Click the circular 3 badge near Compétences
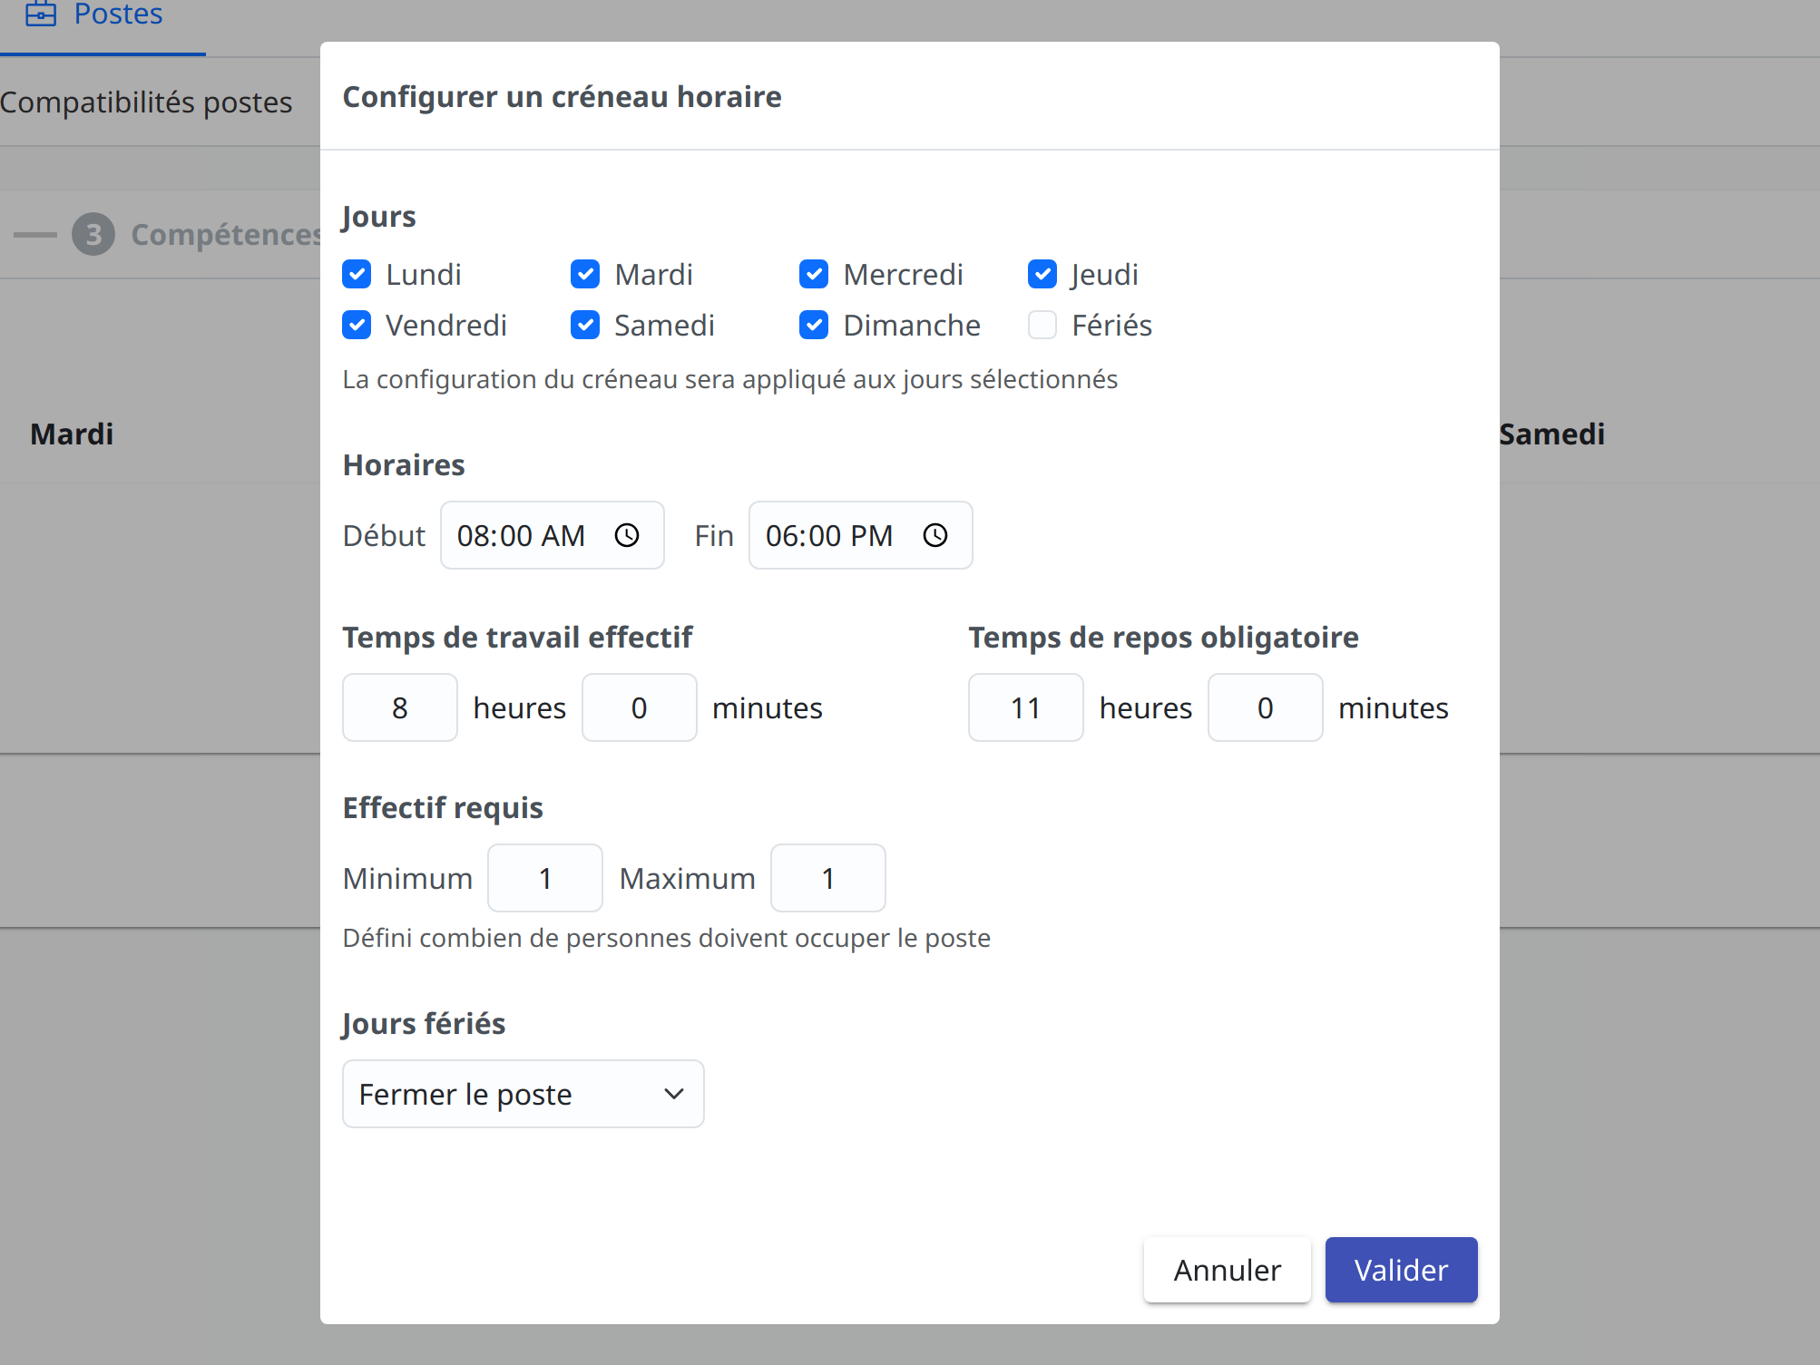The height and width of the screenshot is (1365, 1820). pyautogui.click(x=93, y=234)
